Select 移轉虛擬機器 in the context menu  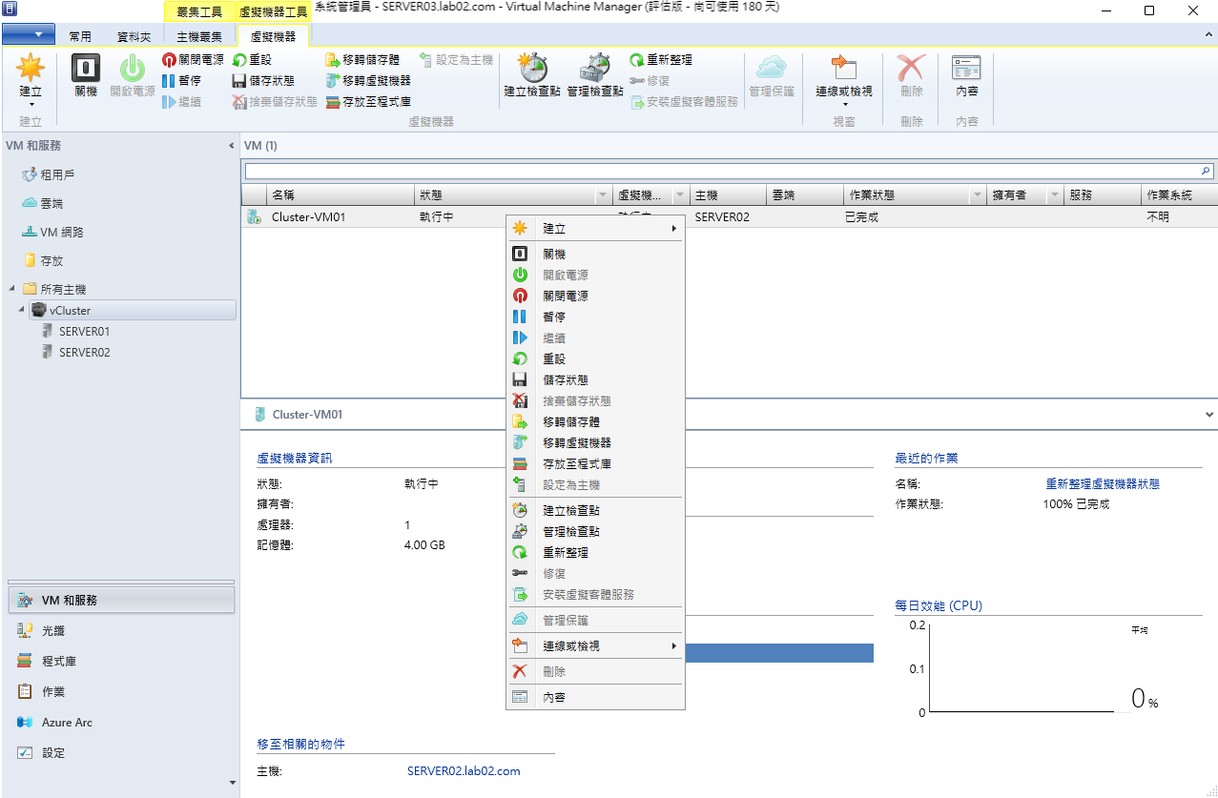tap(576, 443)
